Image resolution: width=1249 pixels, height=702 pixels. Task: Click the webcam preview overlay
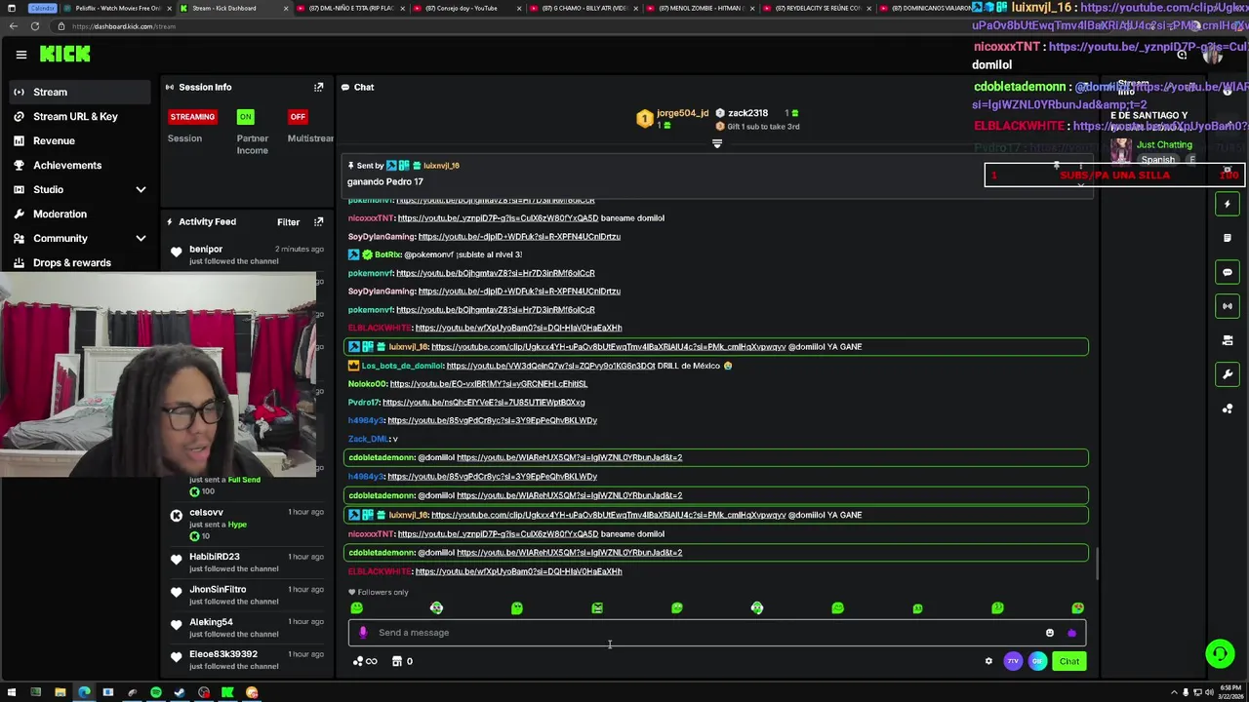(x=158, y=375)
